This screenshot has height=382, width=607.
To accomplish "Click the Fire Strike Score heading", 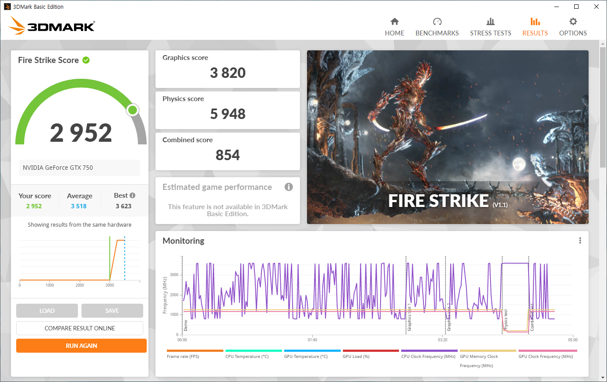I will [x=48, y=60].
